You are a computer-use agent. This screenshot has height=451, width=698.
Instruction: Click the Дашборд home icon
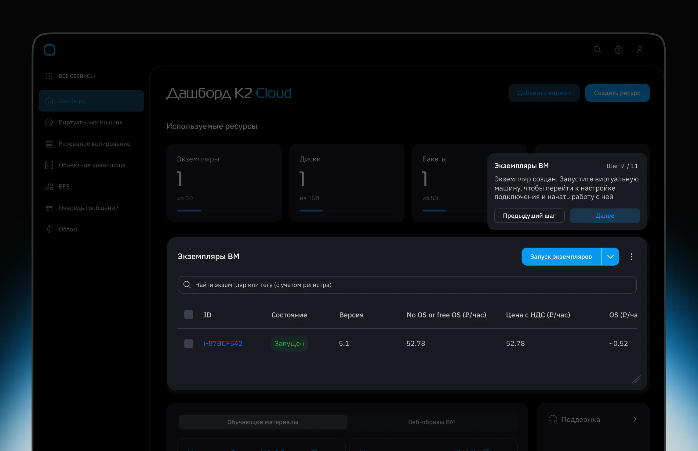click(x=49, y=101)
